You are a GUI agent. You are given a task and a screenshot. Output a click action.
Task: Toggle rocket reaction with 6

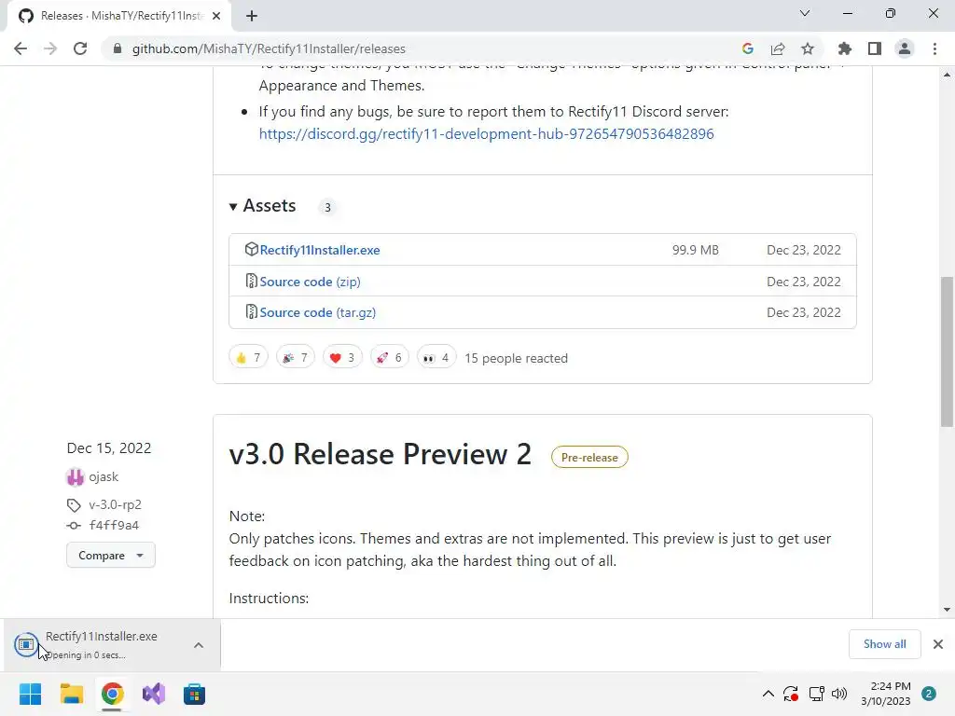(389, 357)
